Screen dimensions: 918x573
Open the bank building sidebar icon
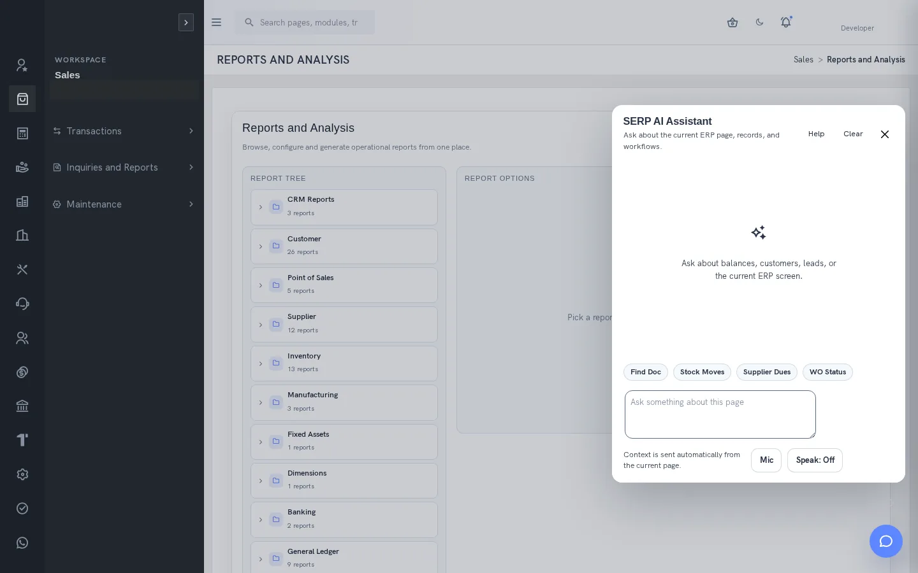[x=22, y=406]
